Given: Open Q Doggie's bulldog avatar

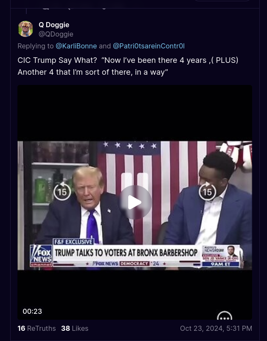Looking at the screenshot, I should point(25,29).
